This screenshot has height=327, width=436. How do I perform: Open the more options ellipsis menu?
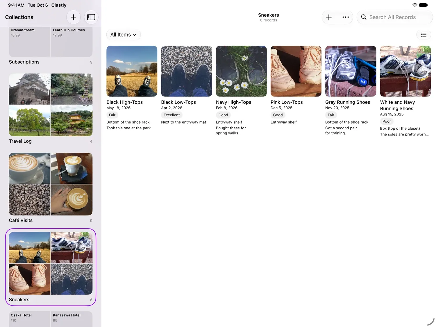(346, 17)
